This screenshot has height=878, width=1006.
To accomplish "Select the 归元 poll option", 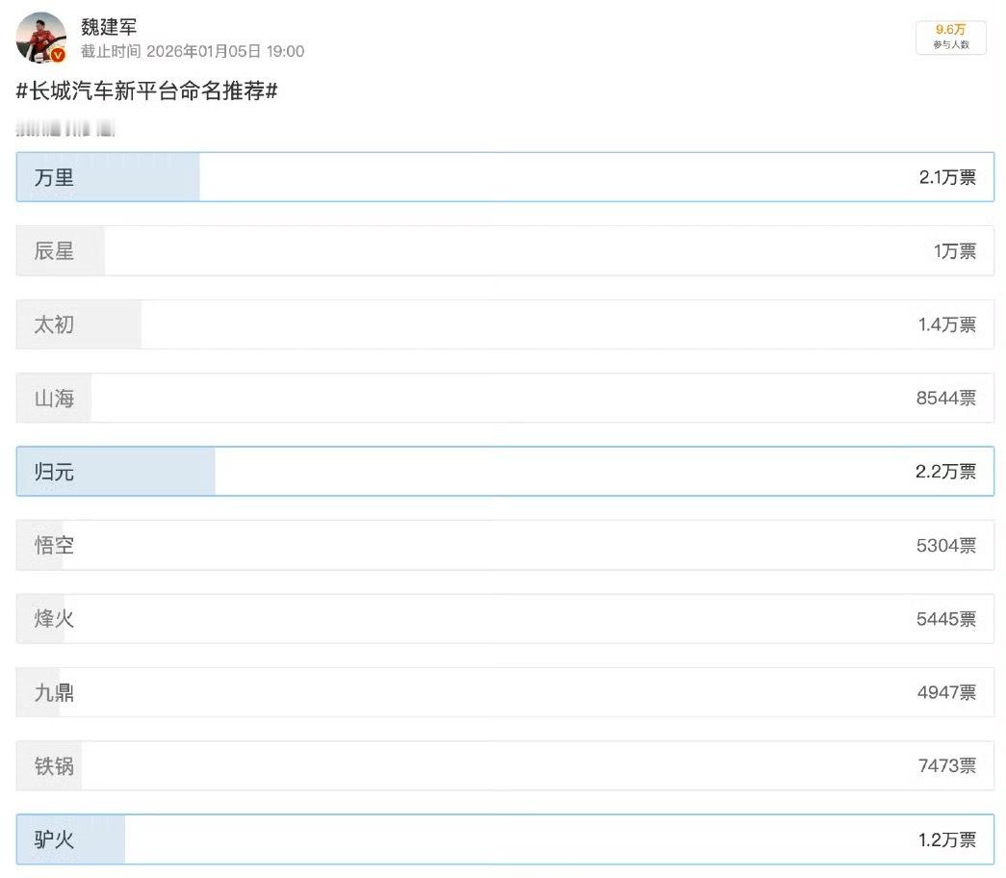I will click(504, 472).
